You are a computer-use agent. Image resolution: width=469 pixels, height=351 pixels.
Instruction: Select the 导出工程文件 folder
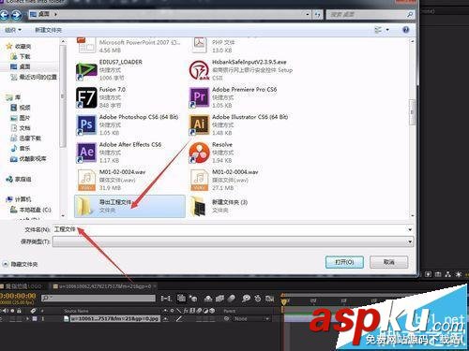click(129, 206)
